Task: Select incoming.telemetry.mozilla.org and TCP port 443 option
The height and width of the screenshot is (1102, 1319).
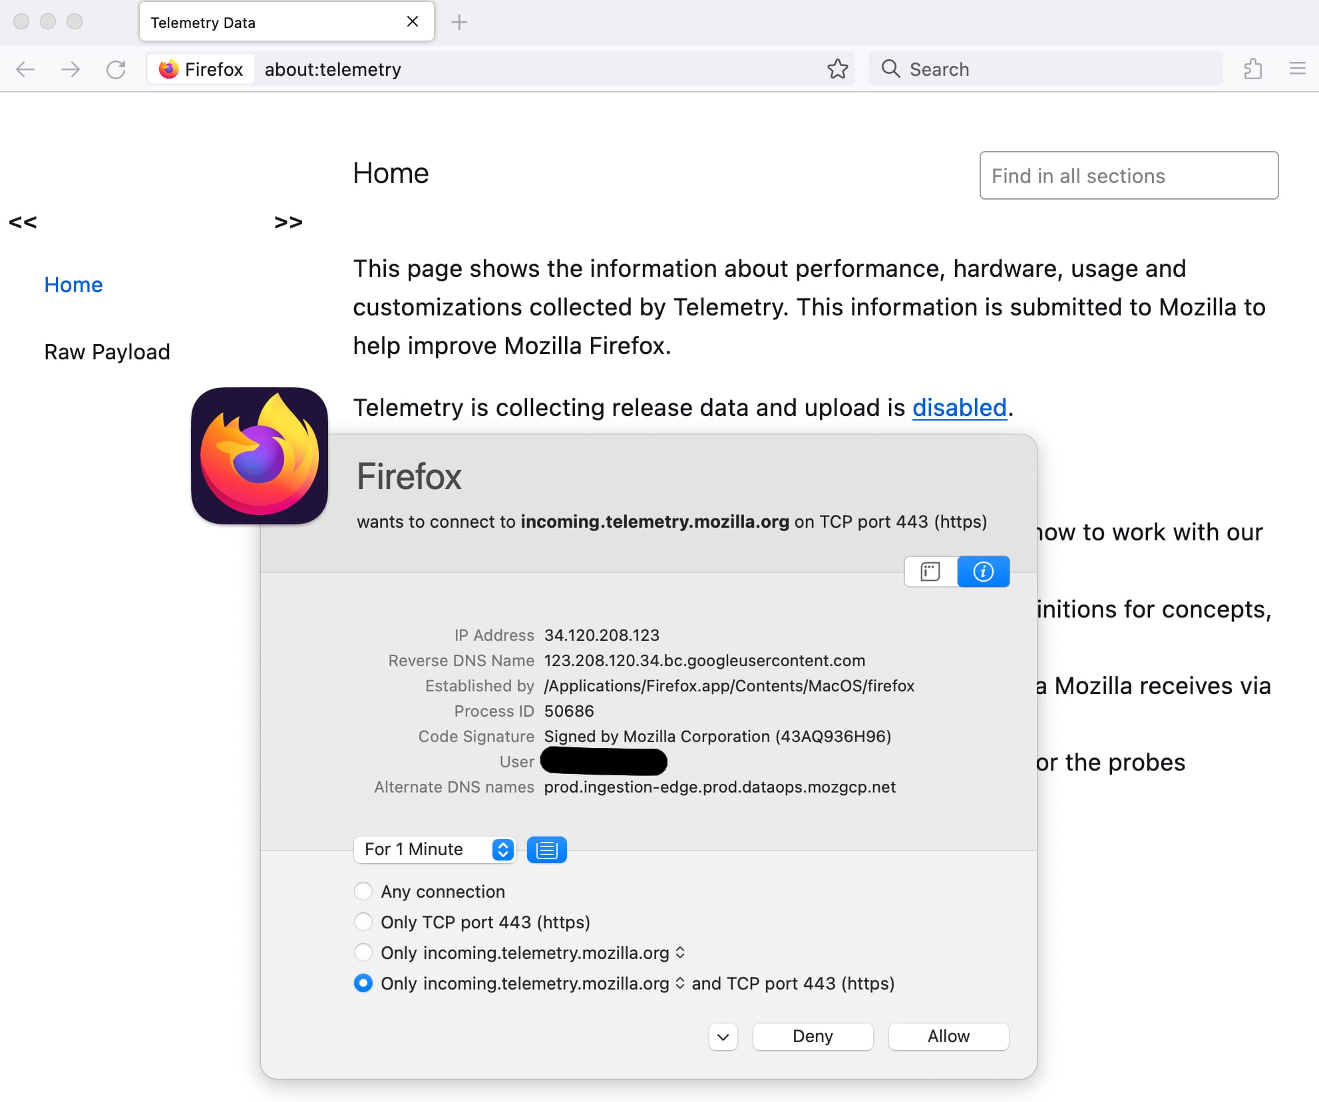Action: pyautogui.click(x=363, y=983)
